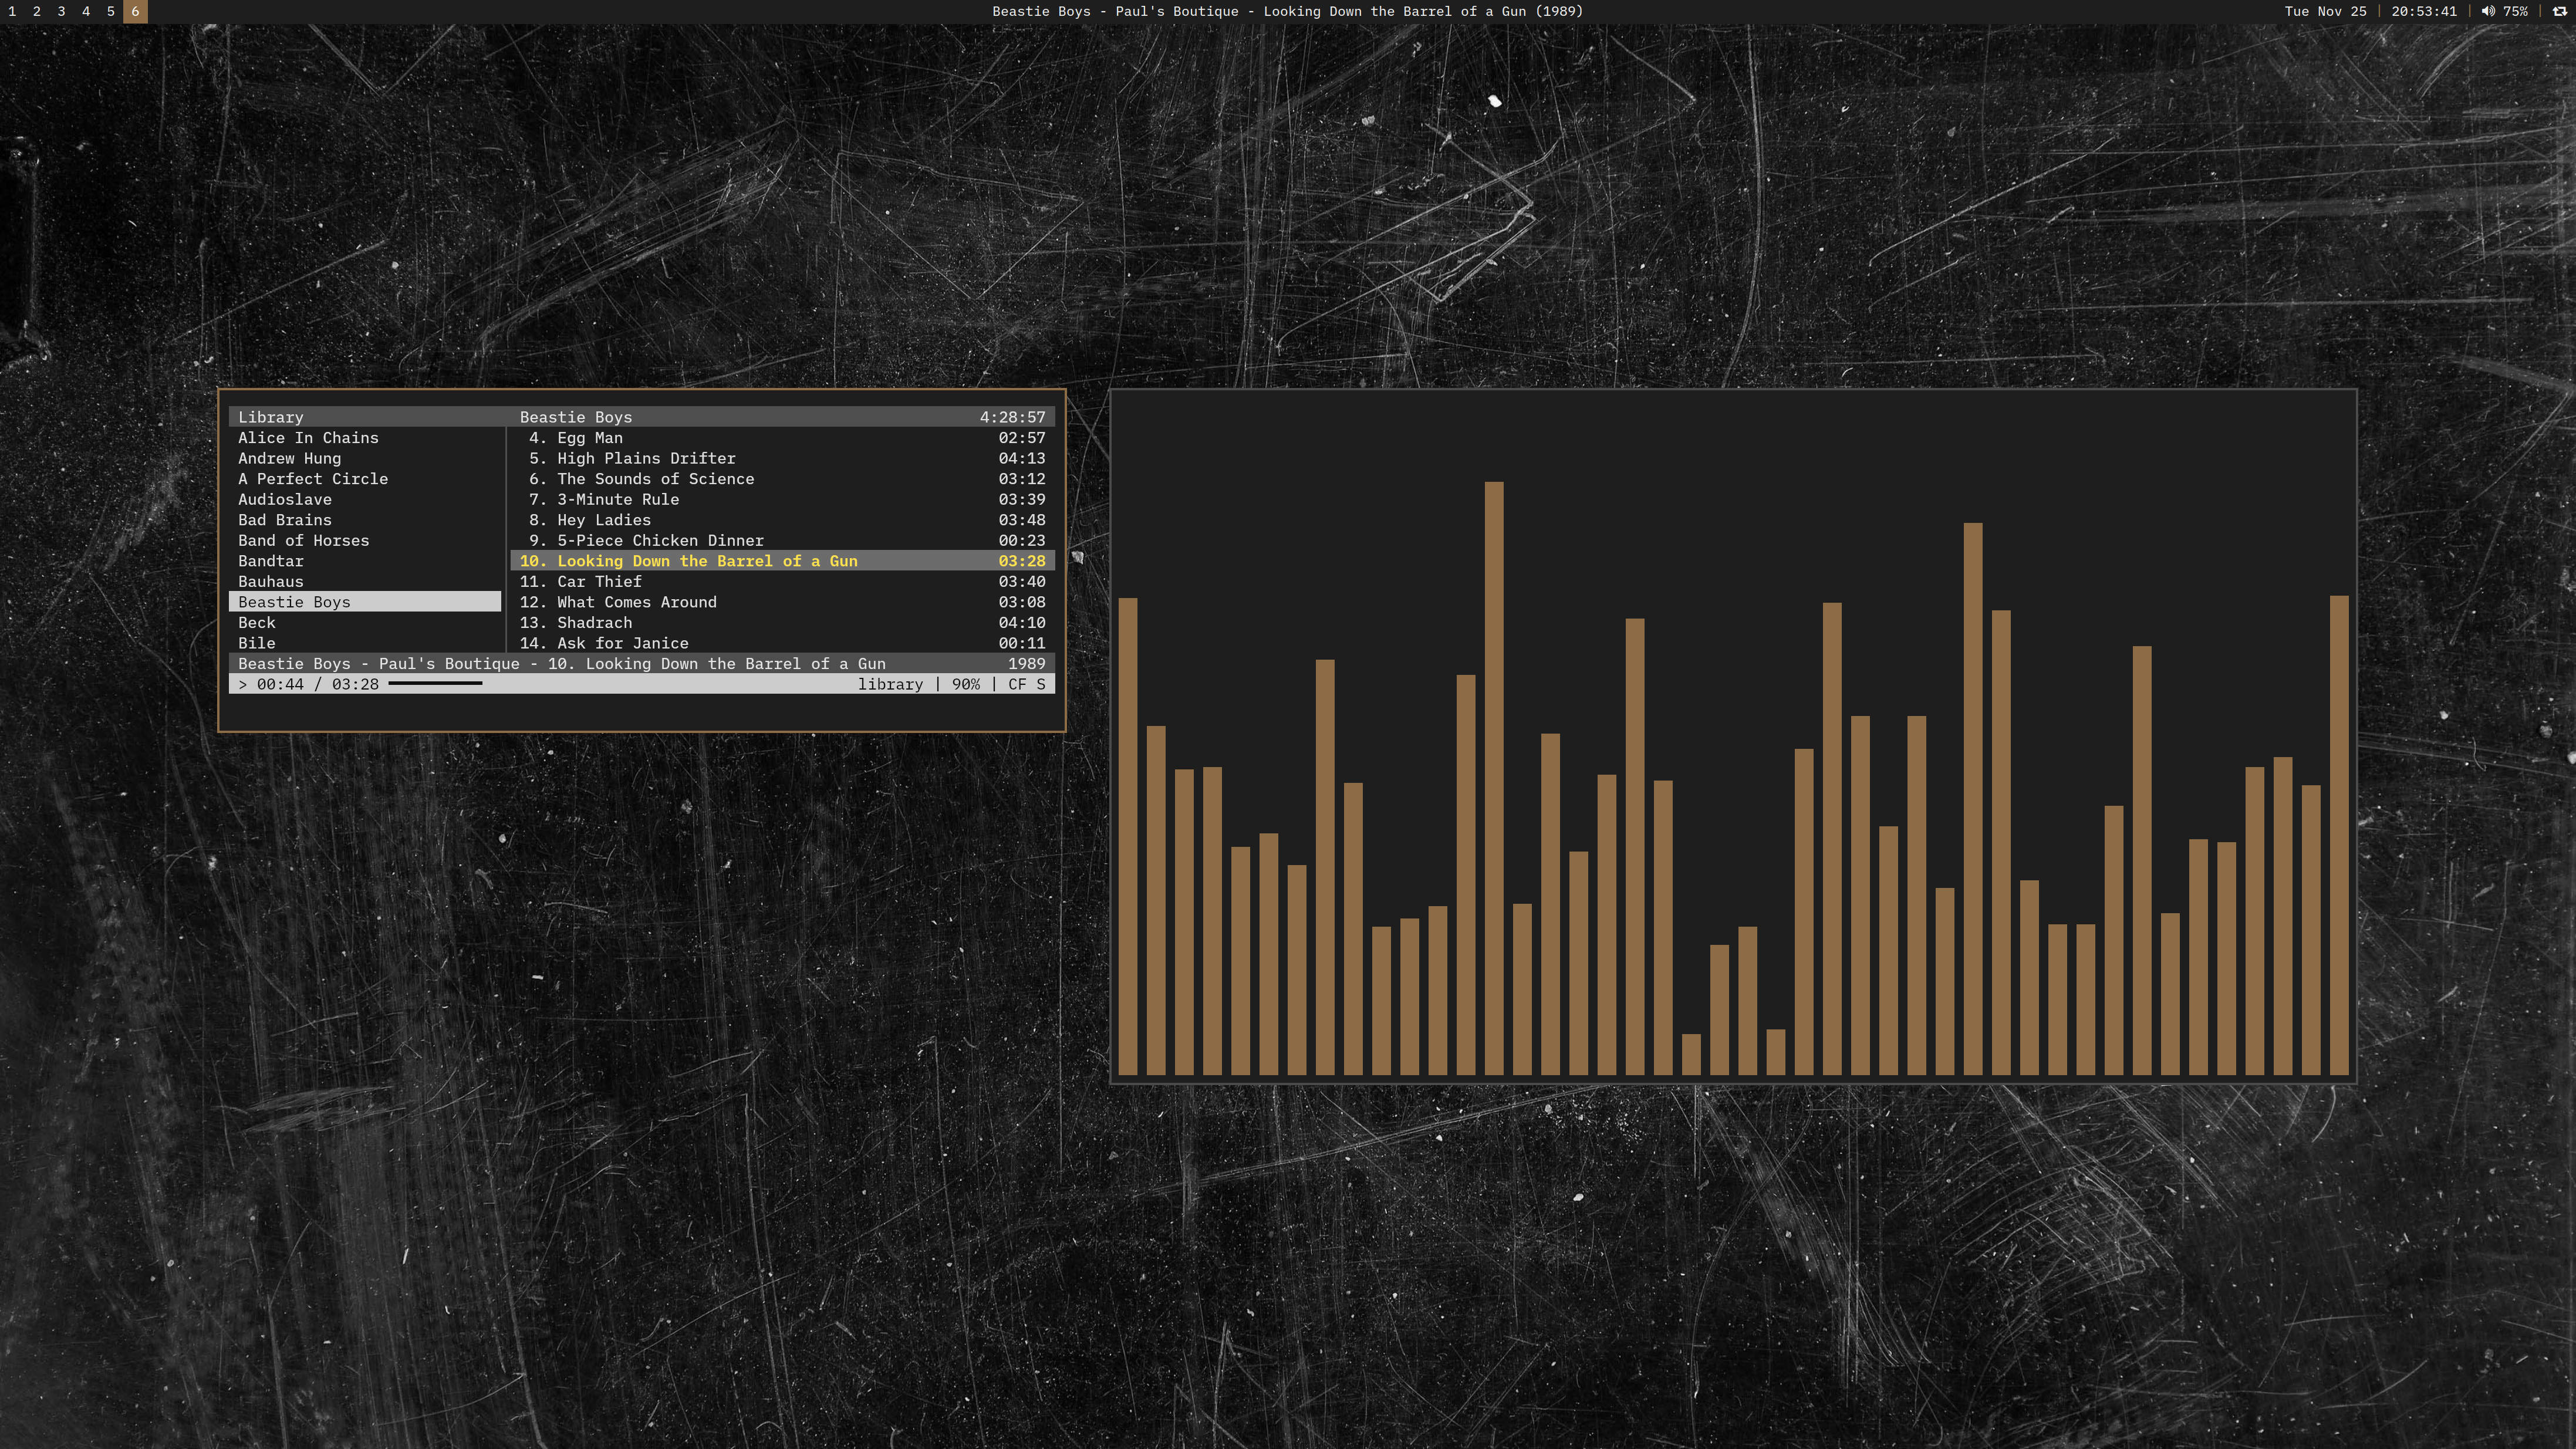Switch to workspace 6
2576x1449 pixels.
pos(135,12)
